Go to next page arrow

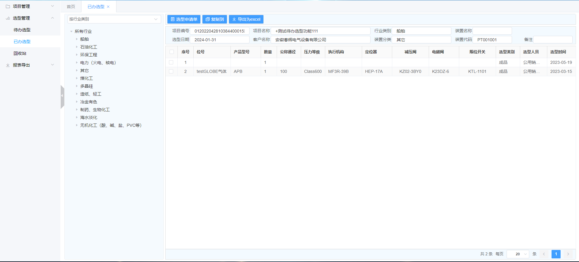coord(568,254)
